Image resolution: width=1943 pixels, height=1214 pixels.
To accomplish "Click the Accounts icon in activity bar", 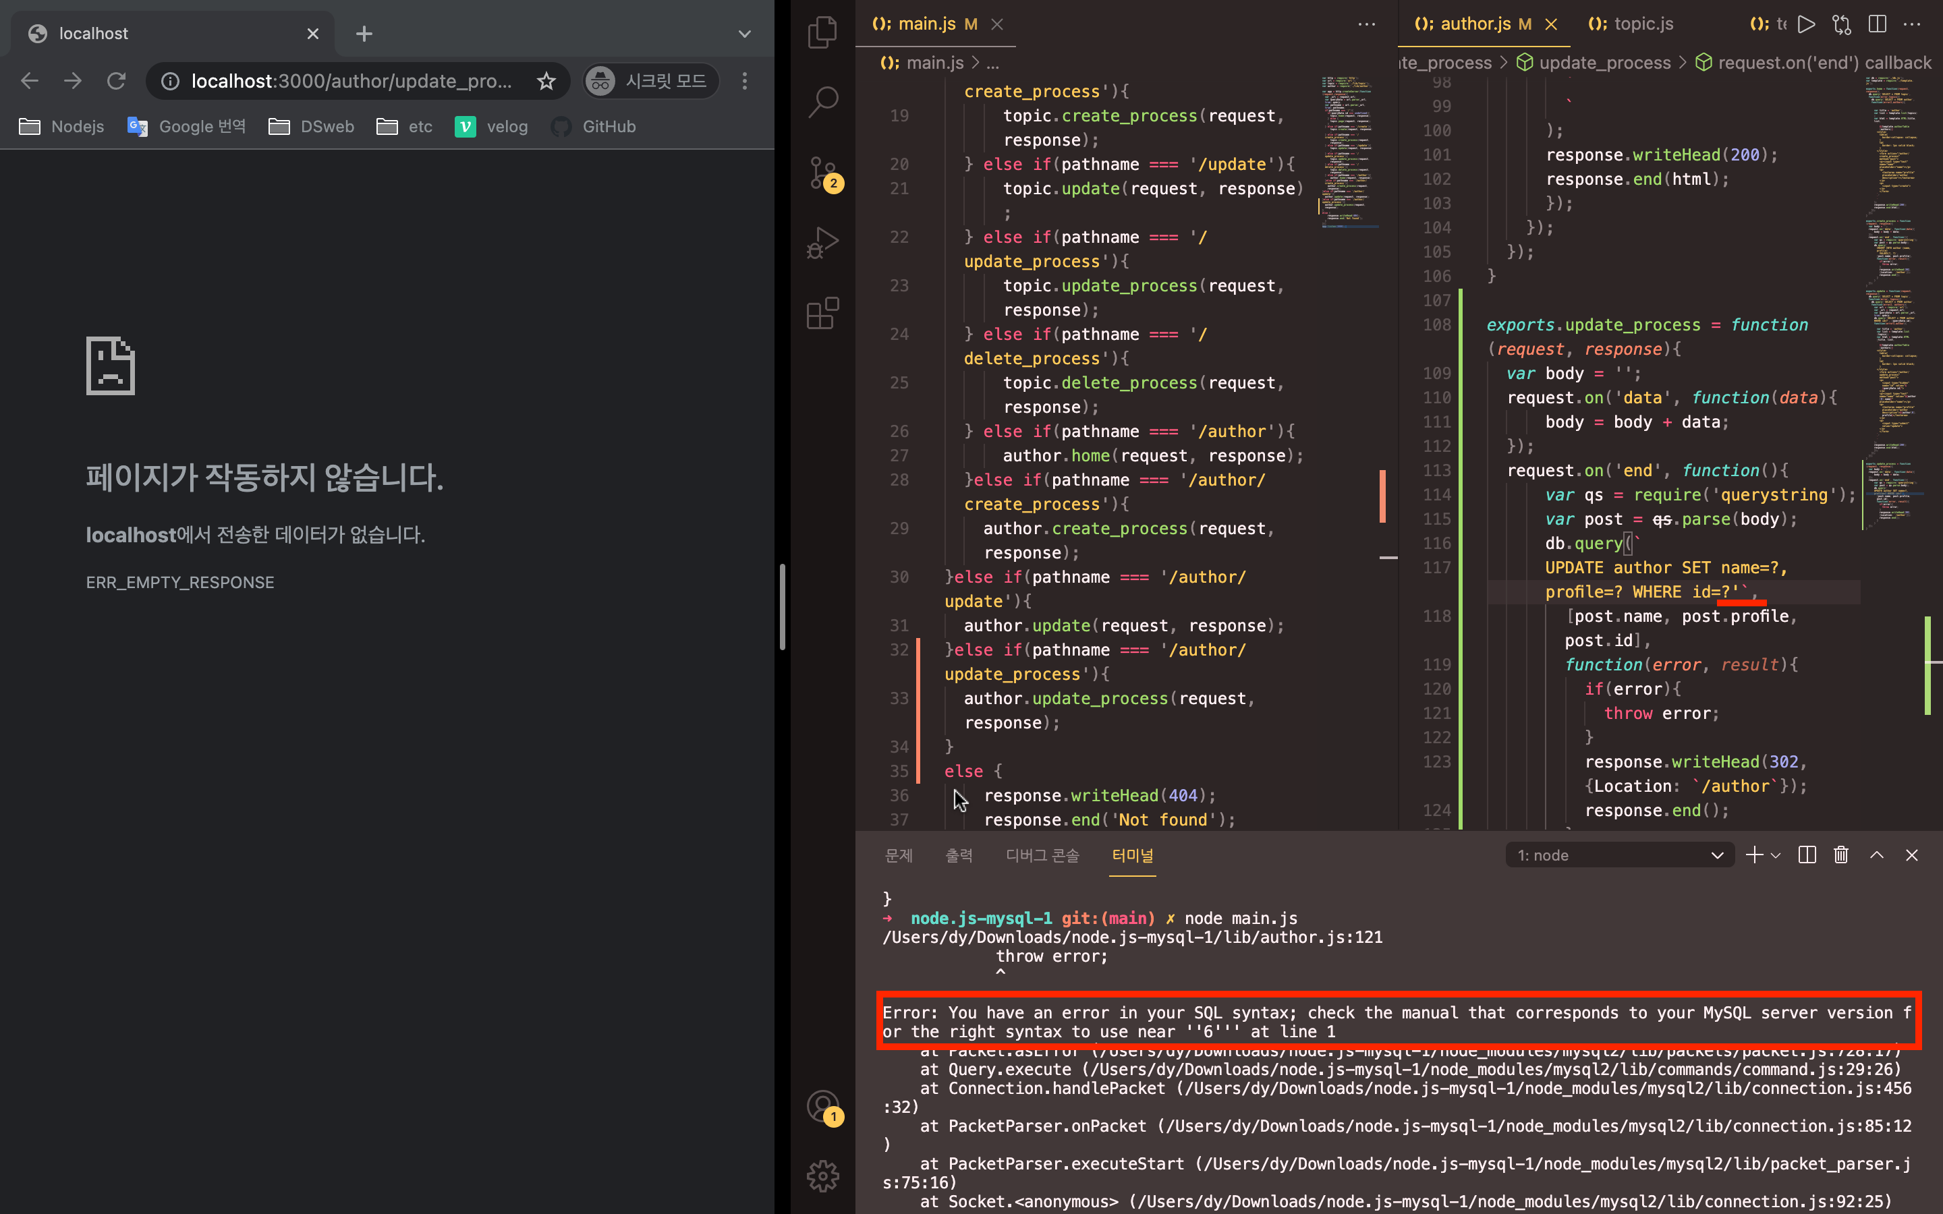I will [822, 1105].
